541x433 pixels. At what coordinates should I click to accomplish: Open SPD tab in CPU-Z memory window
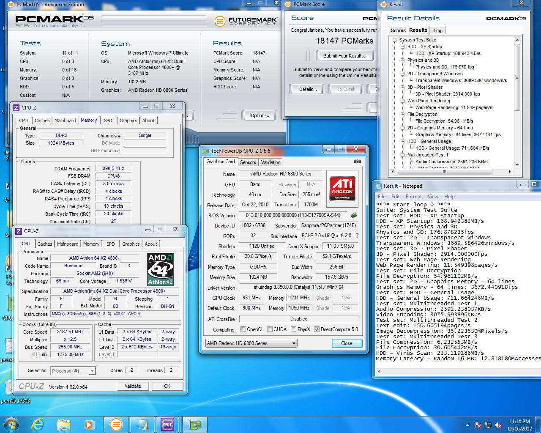click(x=108, y=121)
